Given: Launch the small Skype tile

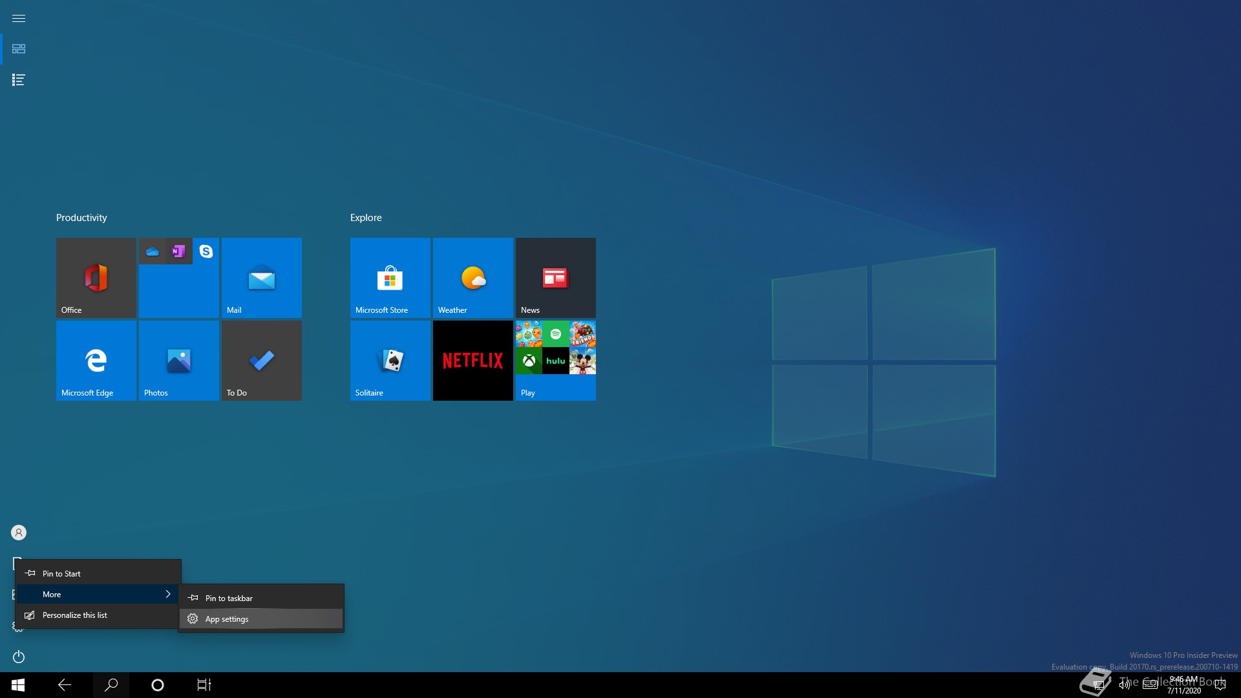Looking at the screenshot, I should point(206,251).
